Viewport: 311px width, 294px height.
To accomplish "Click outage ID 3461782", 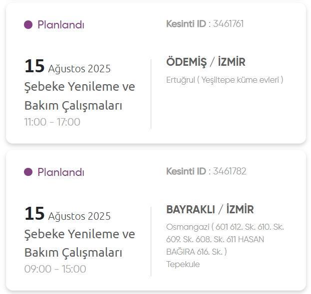I will [229, 171].
